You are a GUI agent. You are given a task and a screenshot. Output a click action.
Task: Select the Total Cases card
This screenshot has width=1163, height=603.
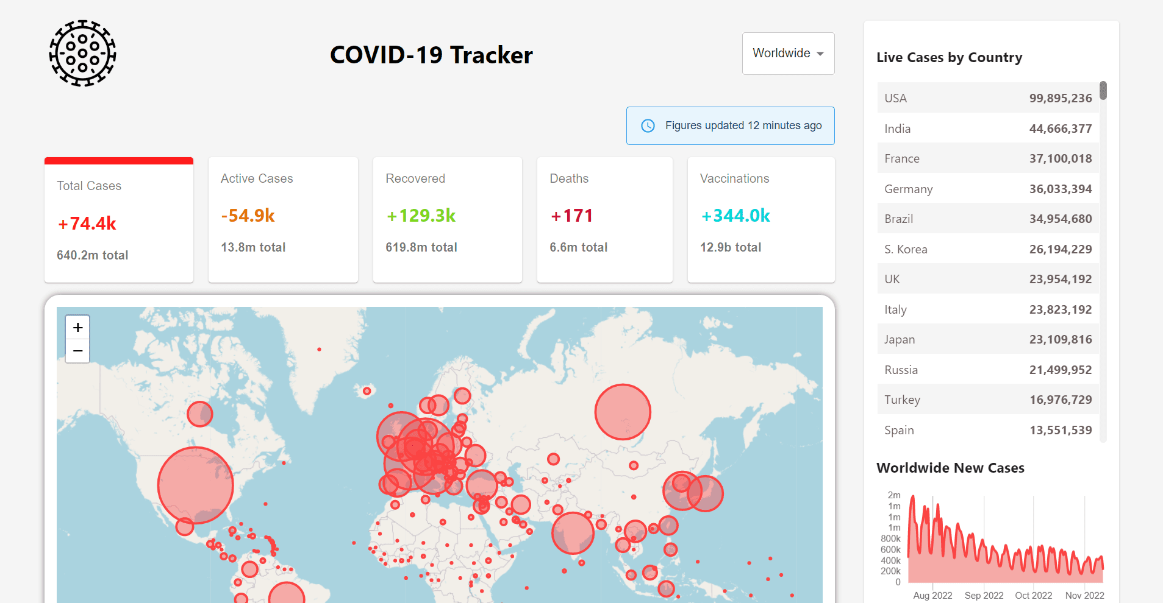pos(119,220)
